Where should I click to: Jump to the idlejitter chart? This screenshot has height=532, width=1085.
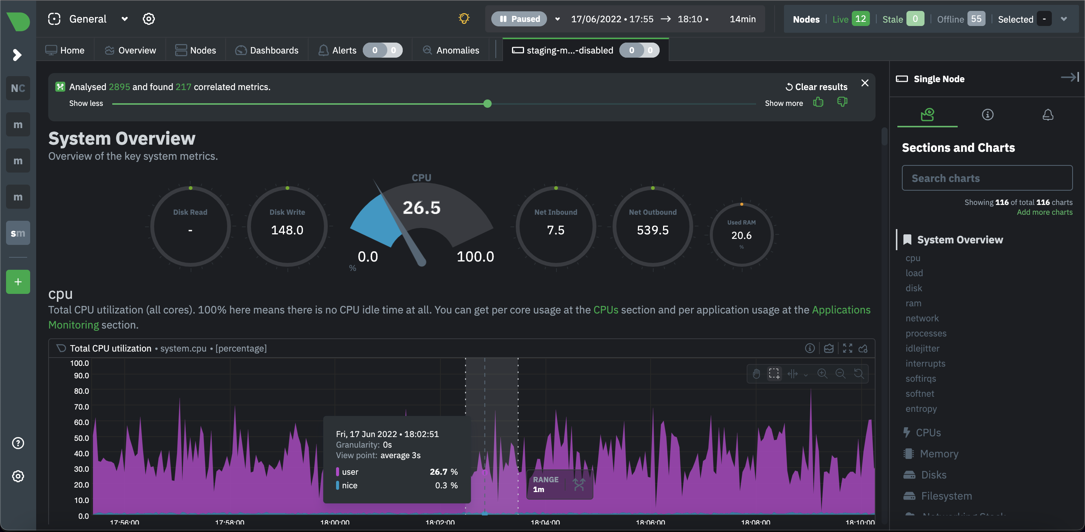coord(922,349)
